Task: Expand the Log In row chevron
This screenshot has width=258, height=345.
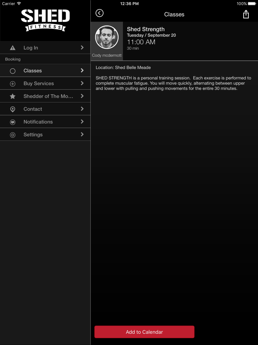Action: (82, 48)
